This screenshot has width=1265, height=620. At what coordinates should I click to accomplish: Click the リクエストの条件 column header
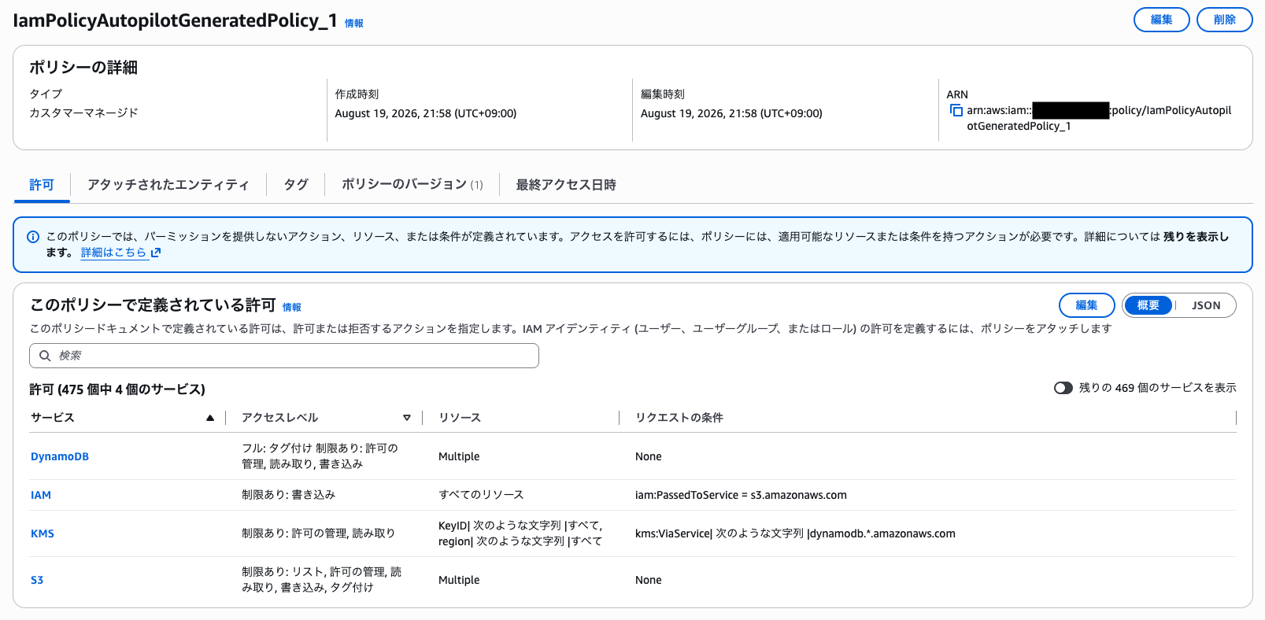(x=679, y=418)
